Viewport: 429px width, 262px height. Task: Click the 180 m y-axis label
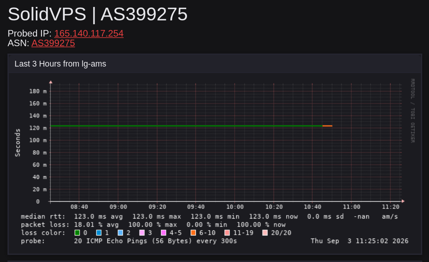point(38,91)
